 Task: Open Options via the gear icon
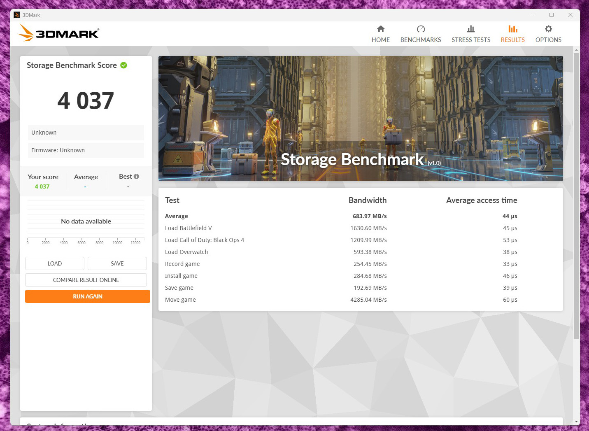[x=548, y=29]
